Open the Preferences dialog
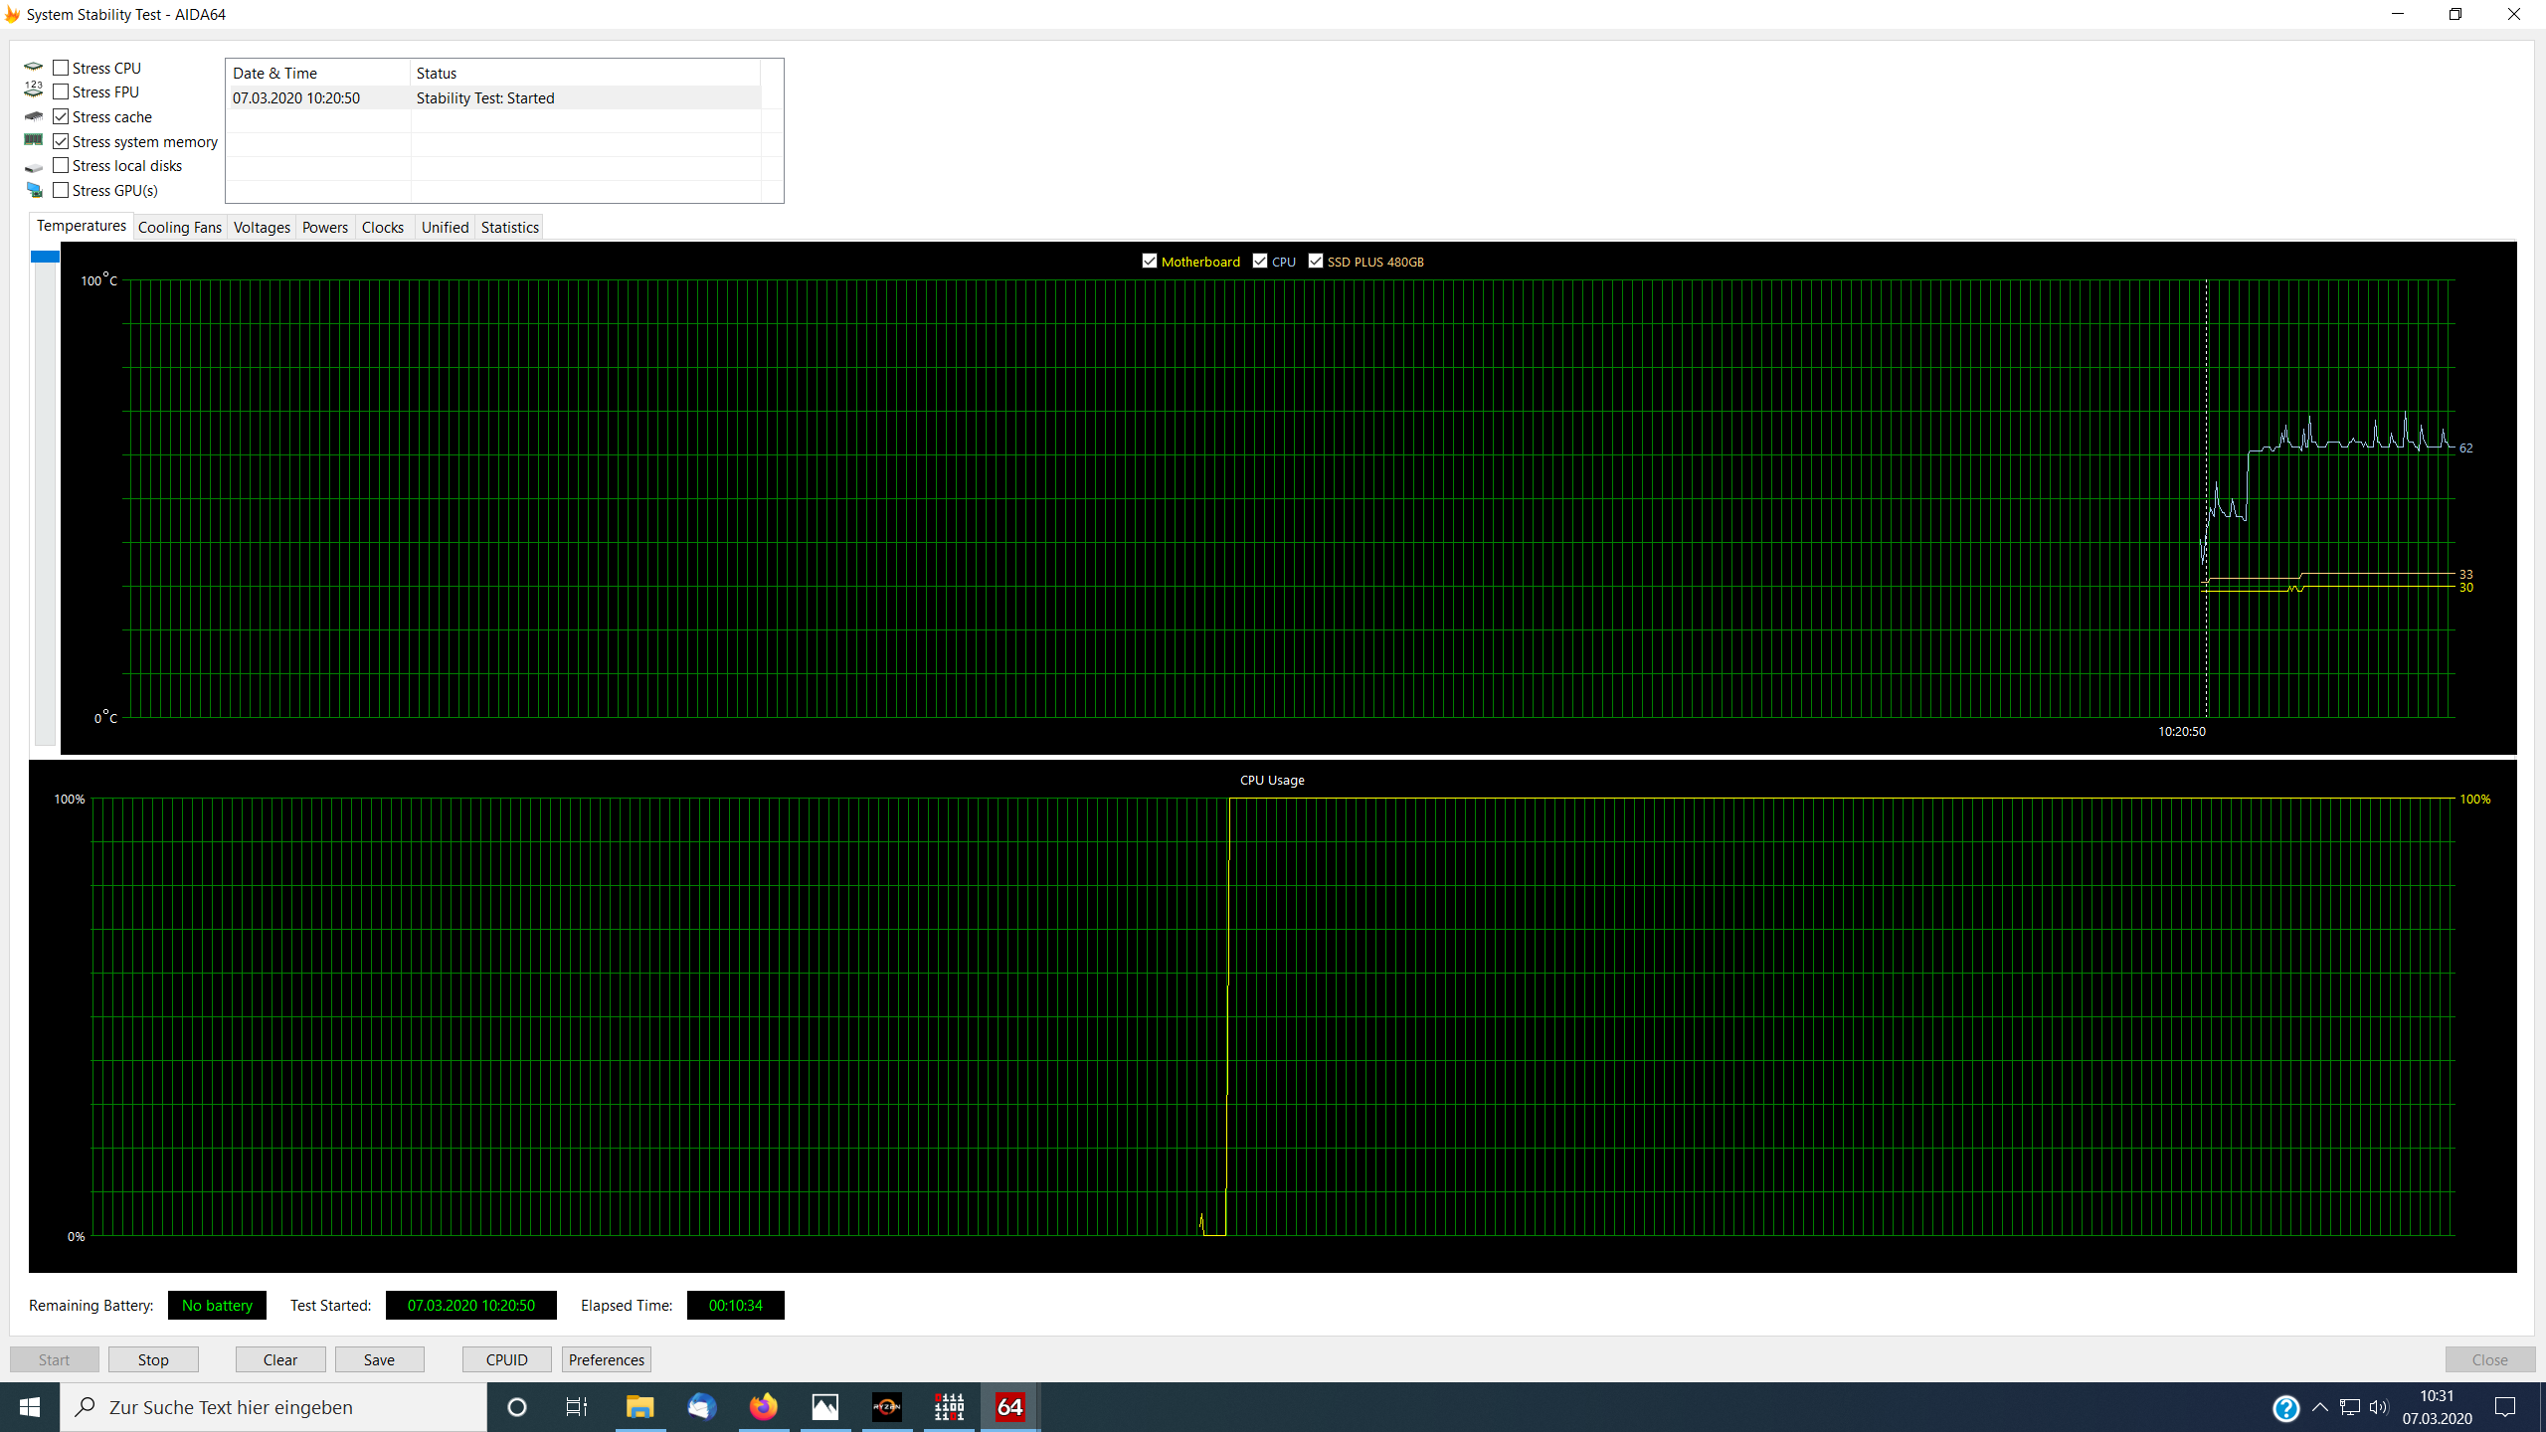2546x1432 pixels. (606, 1359)
